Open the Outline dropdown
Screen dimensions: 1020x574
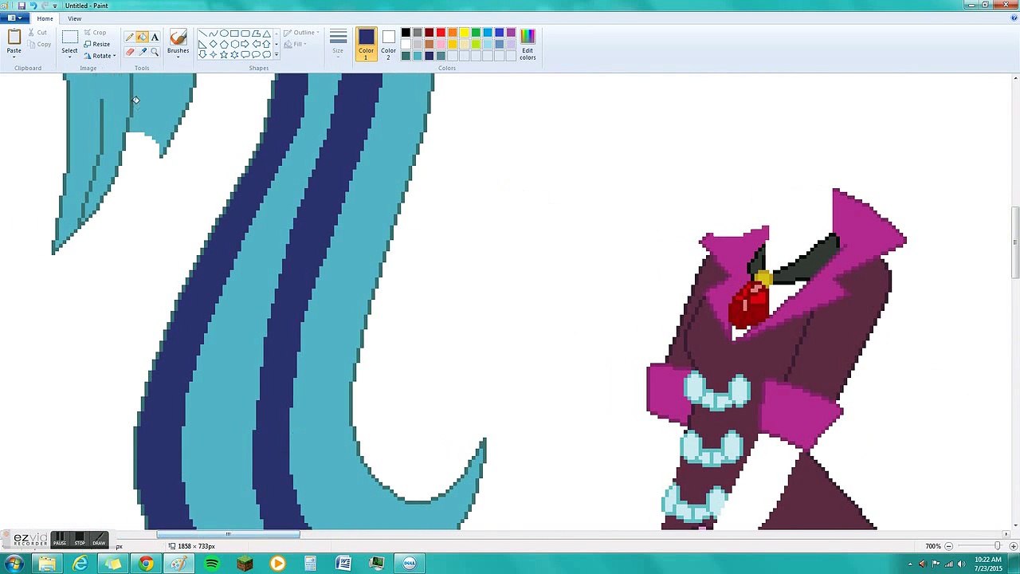(301, 33)
